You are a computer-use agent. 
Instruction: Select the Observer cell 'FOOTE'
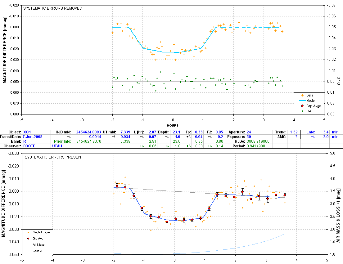[29, 146]
